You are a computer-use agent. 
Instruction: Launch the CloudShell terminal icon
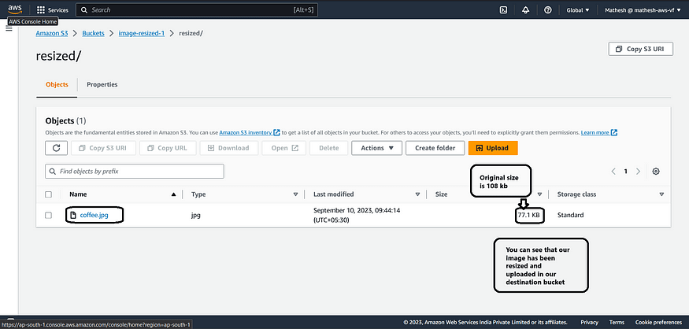(504, 10)
